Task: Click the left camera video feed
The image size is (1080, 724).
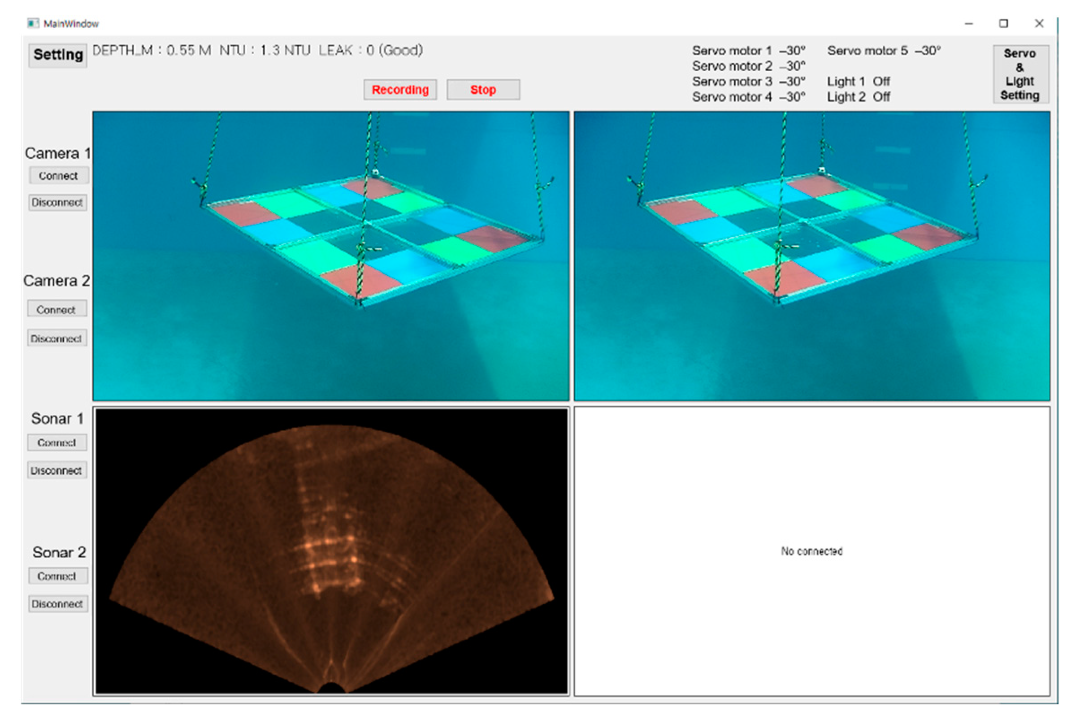Action: click(x=330, y=256)
